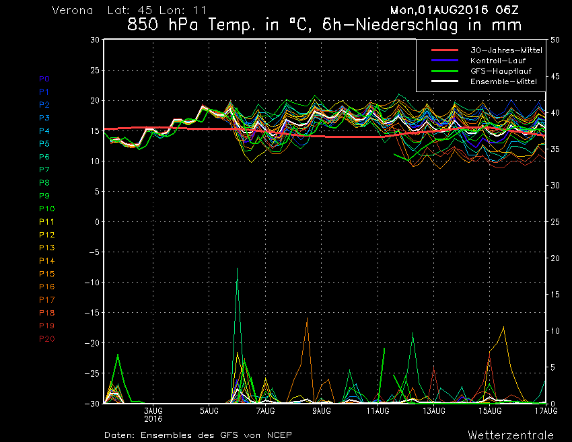Click the 850 hPa Temp chart title
The image size is (572, 442).
click(324, 26)
